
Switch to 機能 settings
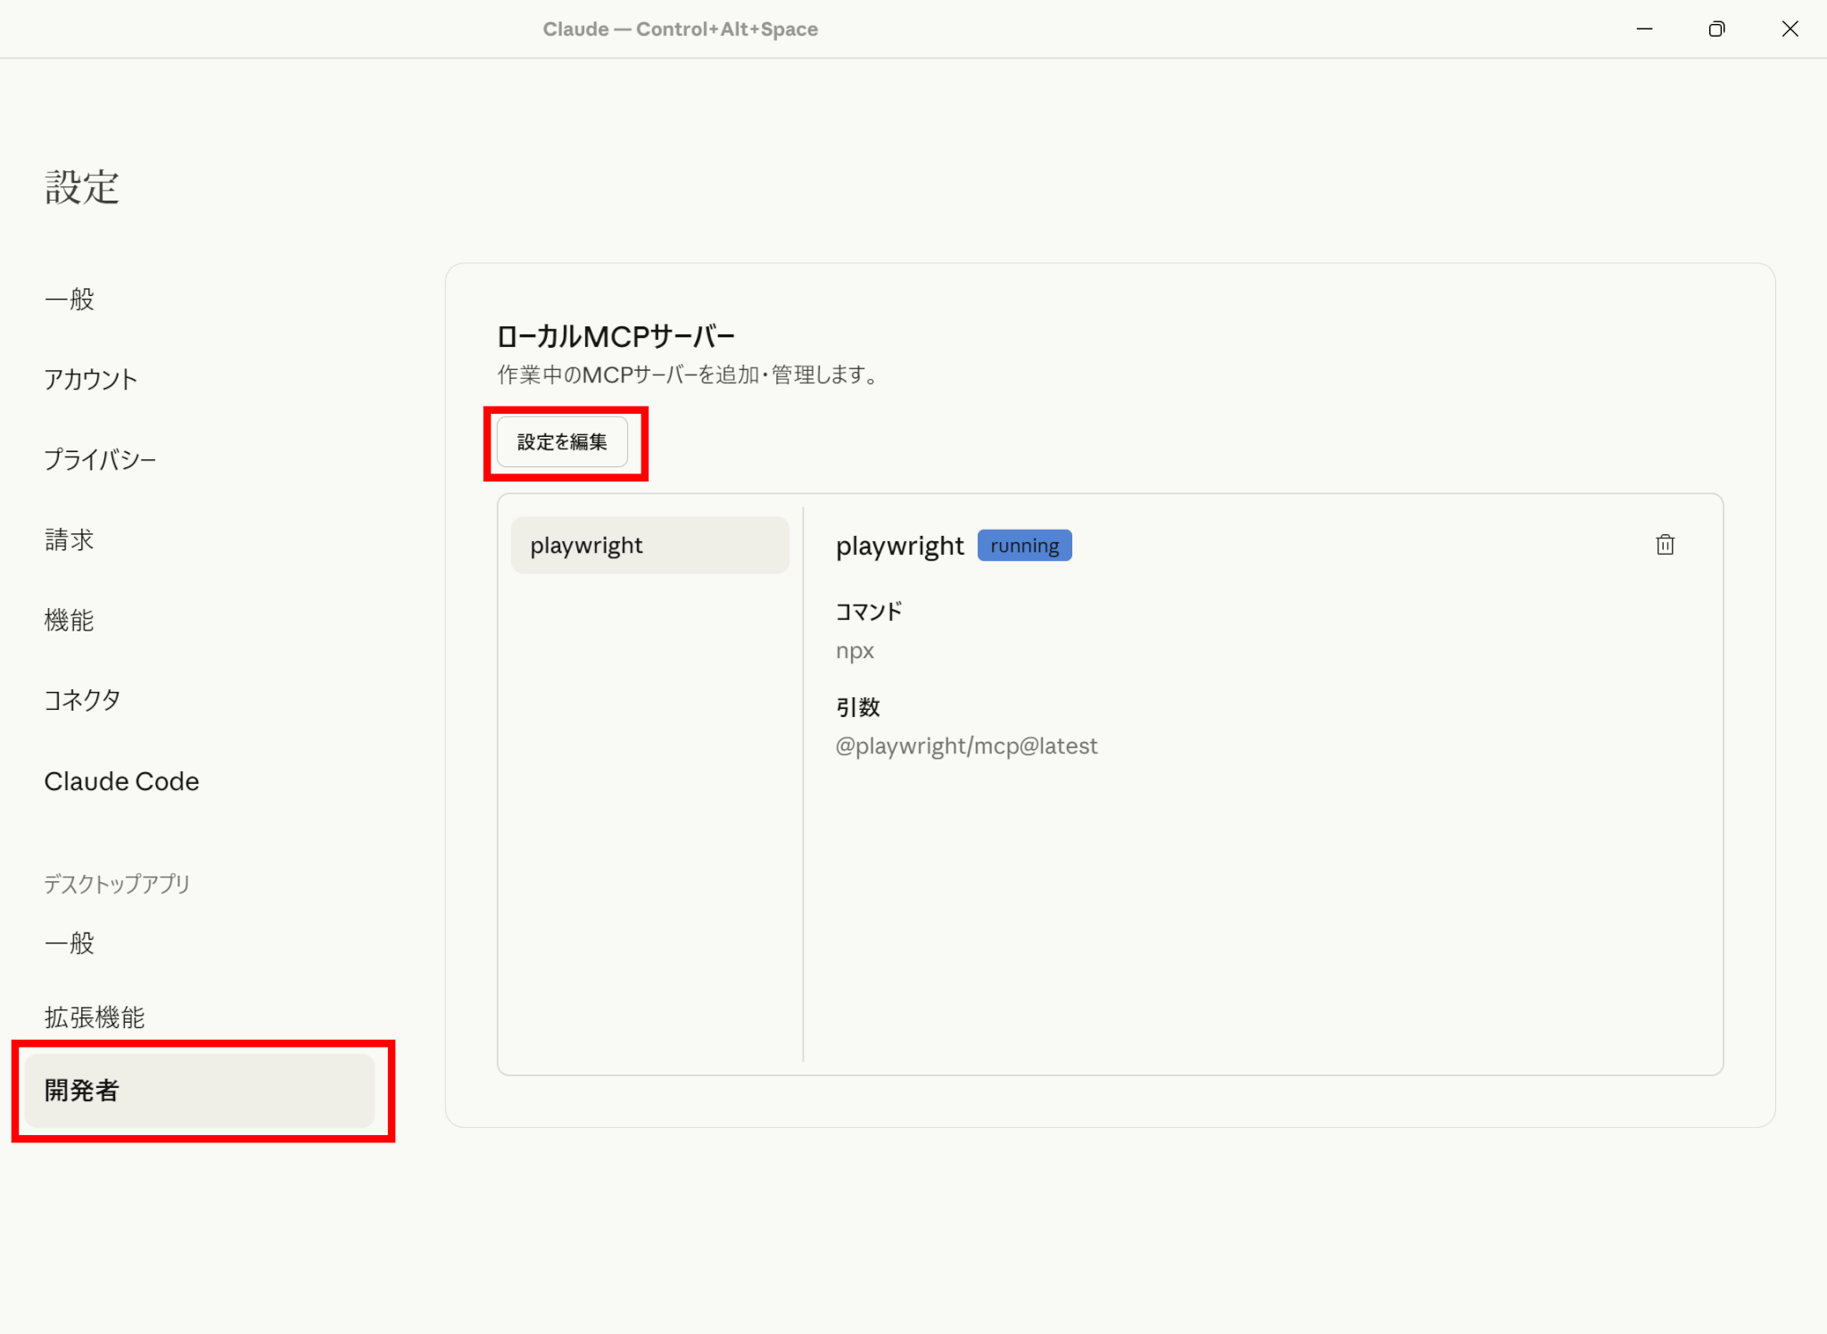coord(70,621)
